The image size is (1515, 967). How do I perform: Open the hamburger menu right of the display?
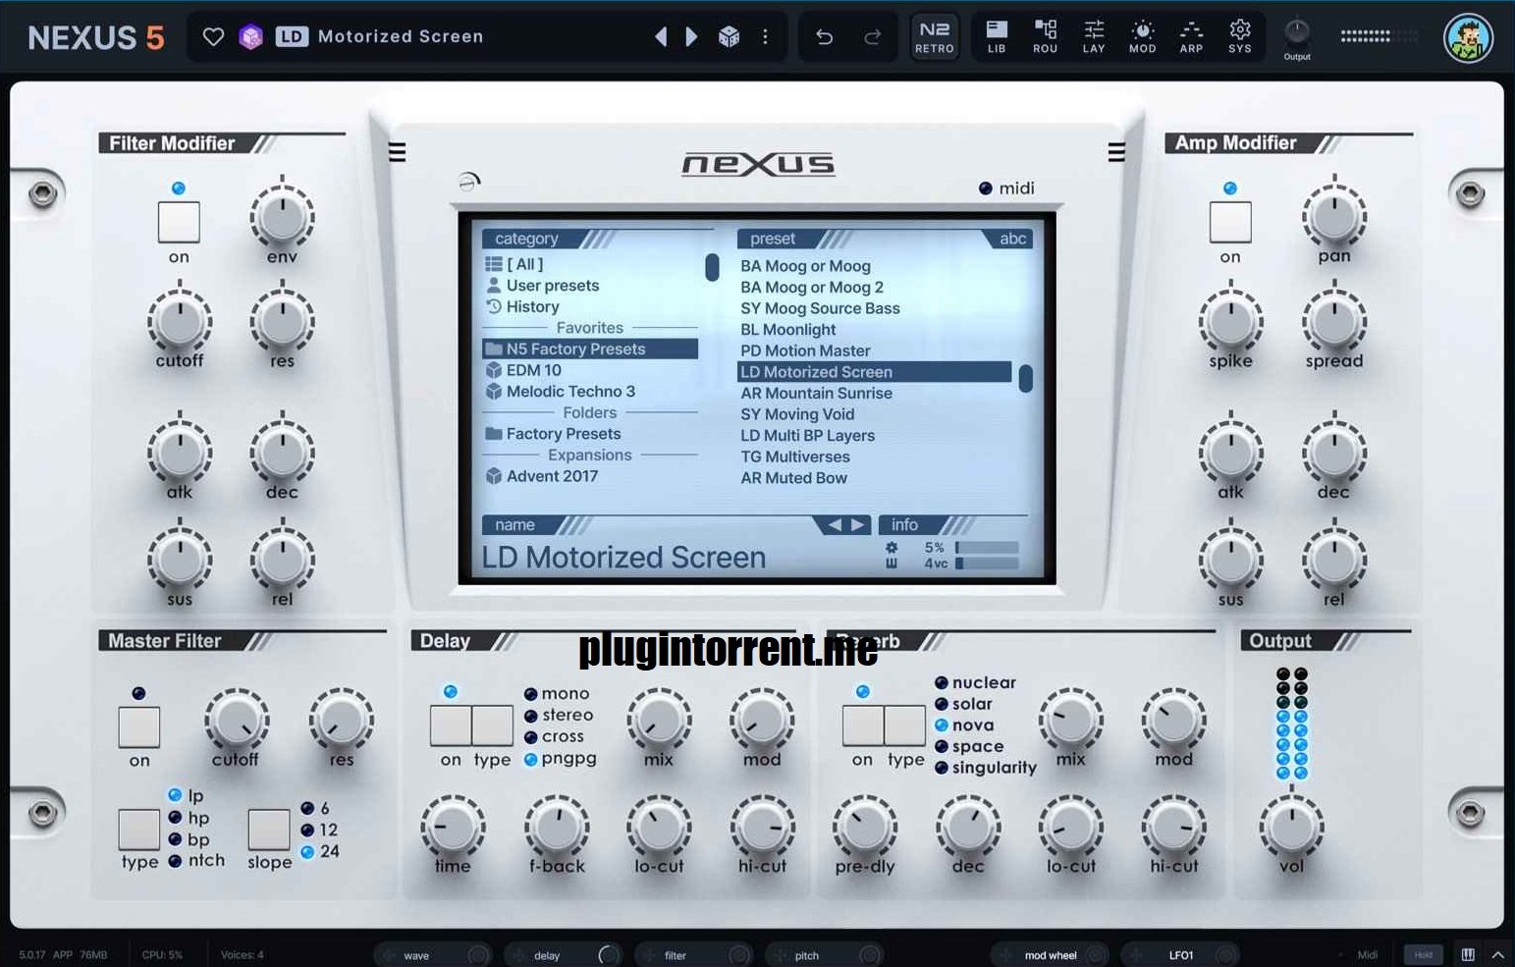pyautogui.click(x=1116, y=152)
